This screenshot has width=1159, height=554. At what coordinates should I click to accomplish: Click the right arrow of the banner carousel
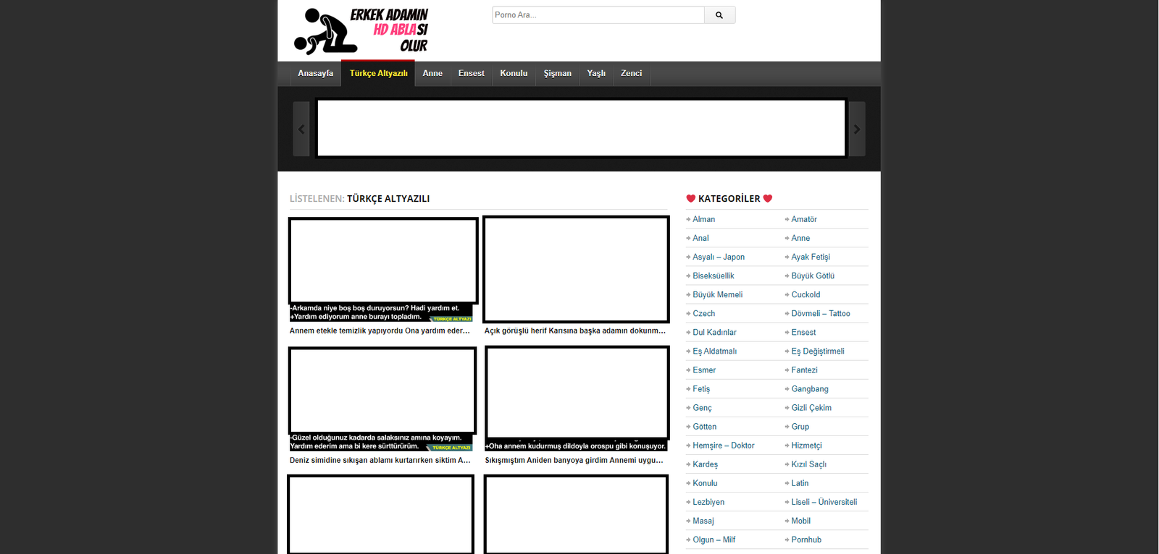tap(857, 129)
